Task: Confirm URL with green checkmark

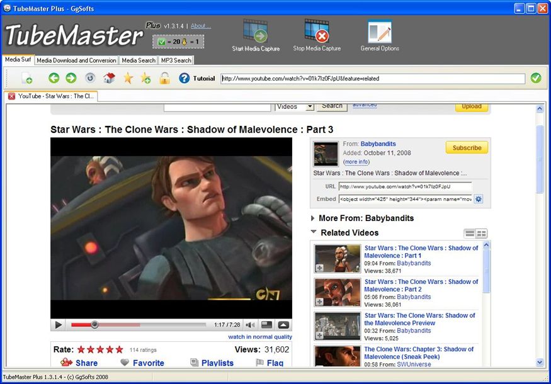Action: click(x=535, y=78)
